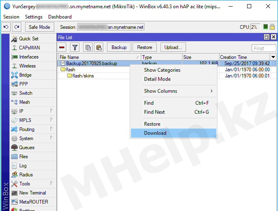Open Bridge in sidebar
The image size is (278, 211).
click(x=33, y=75)
